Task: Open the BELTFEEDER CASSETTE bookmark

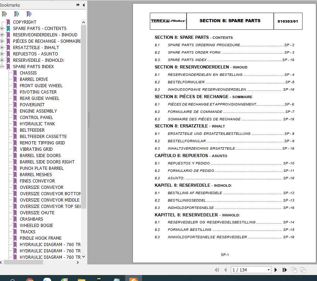Action: tap(43, 137)
